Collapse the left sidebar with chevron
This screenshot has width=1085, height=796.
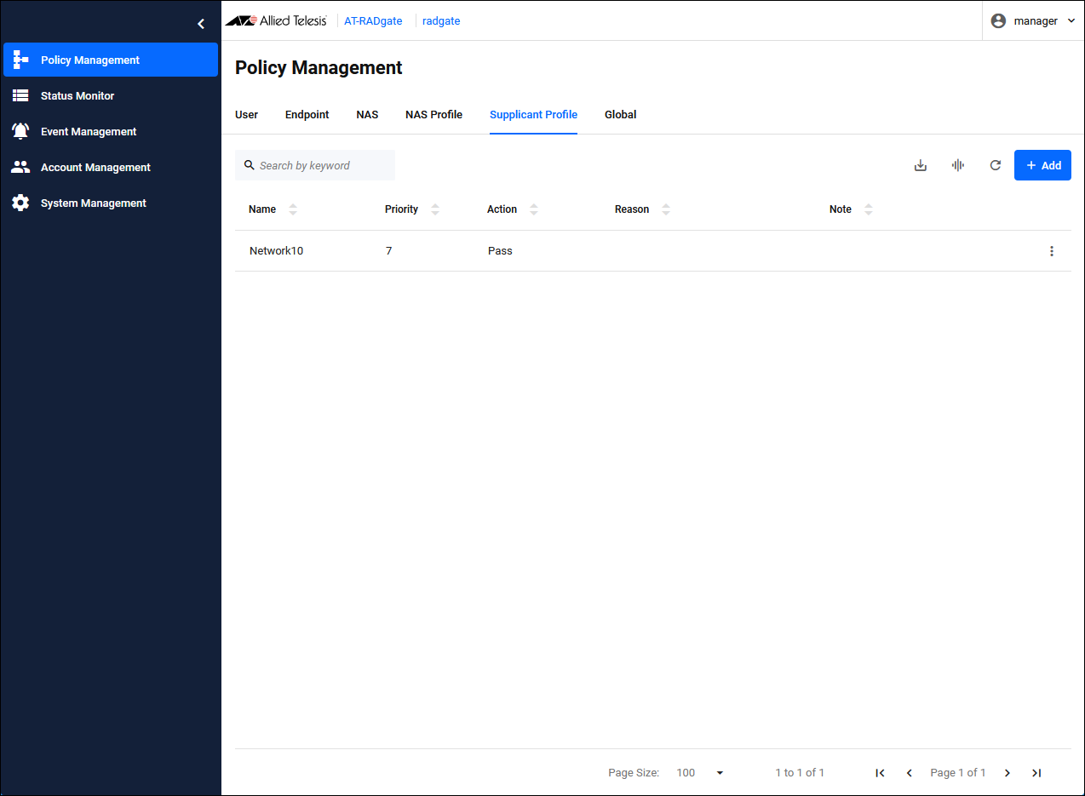point(201,24)
